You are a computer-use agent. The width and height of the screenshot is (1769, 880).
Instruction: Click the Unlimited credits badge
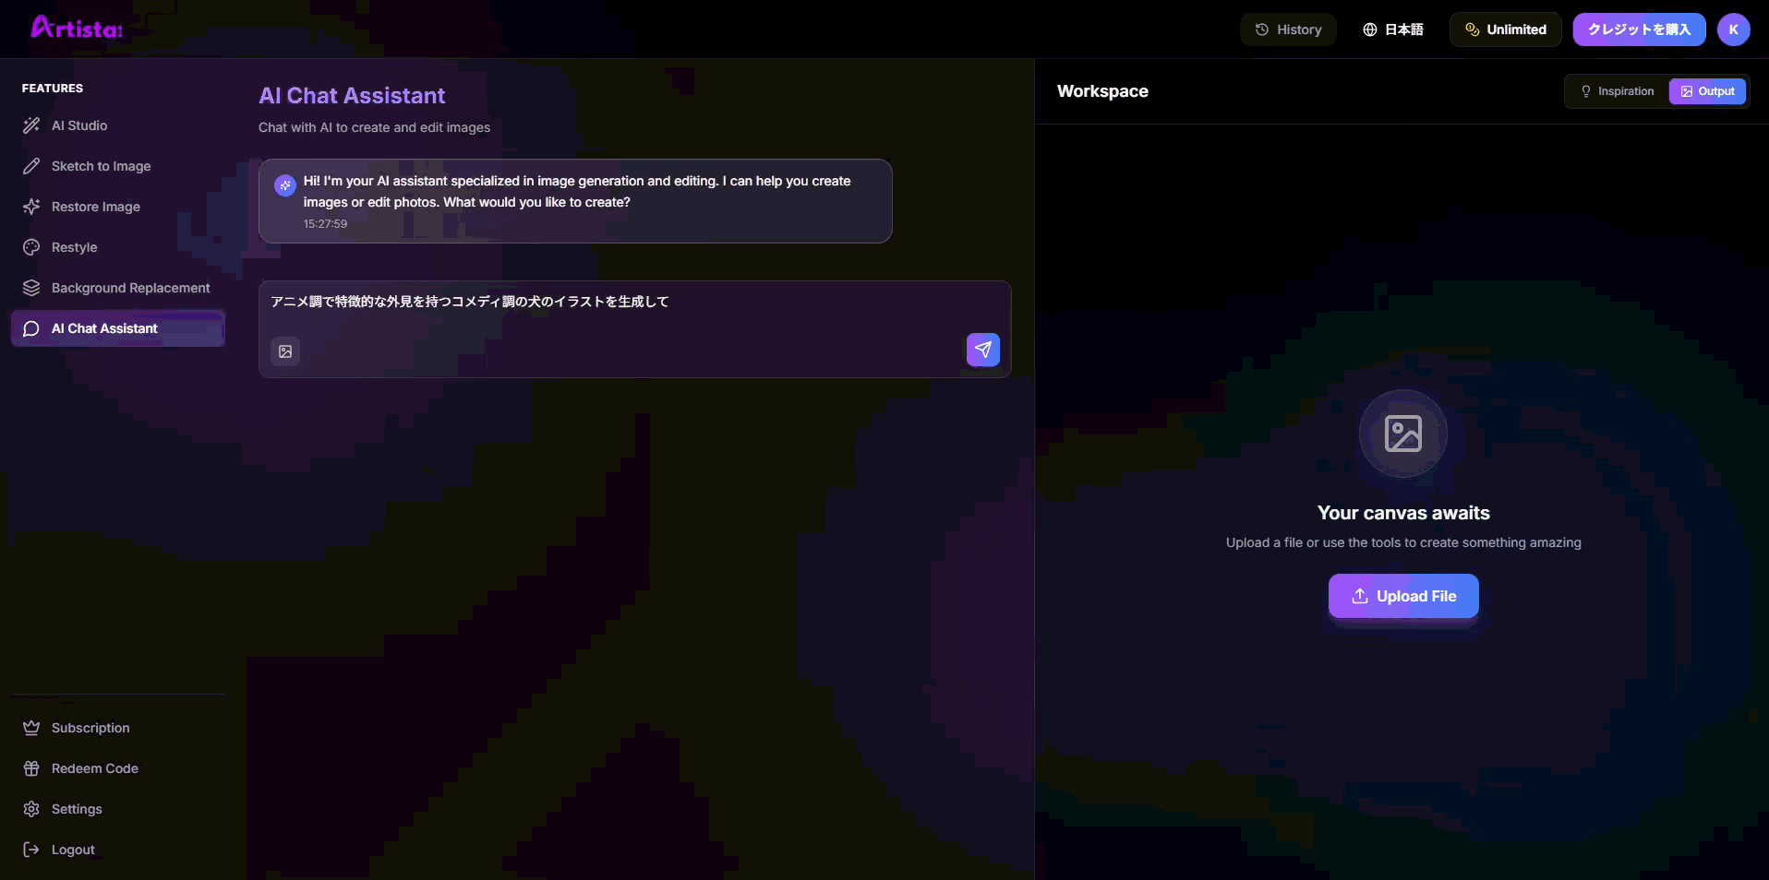pos(1505,30)
